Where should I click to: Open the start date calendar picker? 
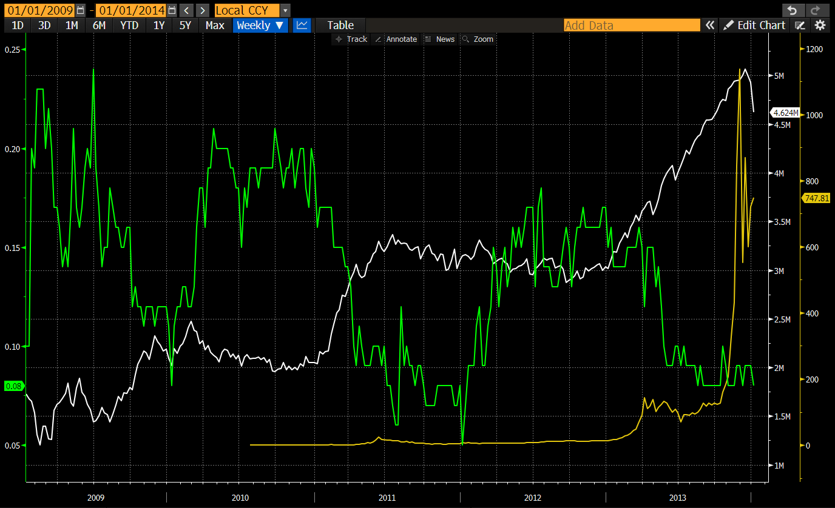tap(81, 10)
